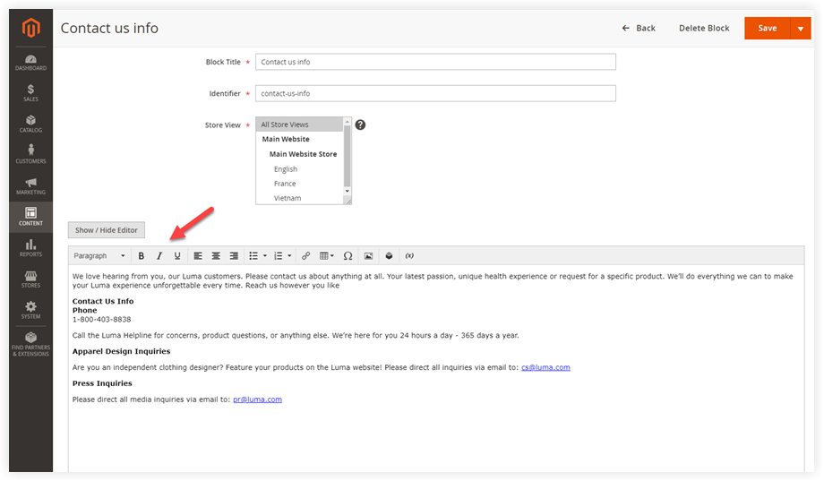Toggle underline formatting in editor
This screenshot has width=824, height=481.
coord(177,256)
